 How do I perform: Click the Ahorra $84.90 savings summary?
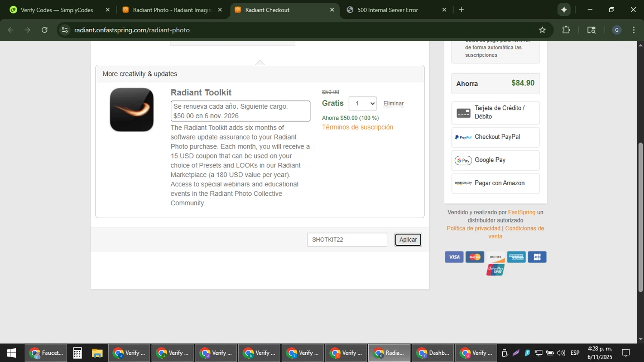(495, 83)
